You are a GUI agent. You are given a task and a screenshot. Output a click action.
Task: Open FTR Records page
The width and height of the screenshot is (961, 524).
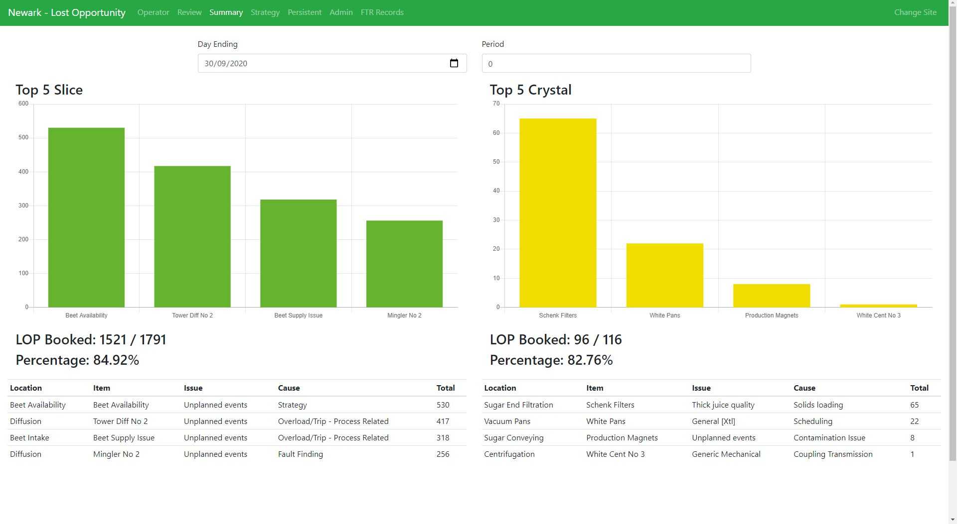383,12
